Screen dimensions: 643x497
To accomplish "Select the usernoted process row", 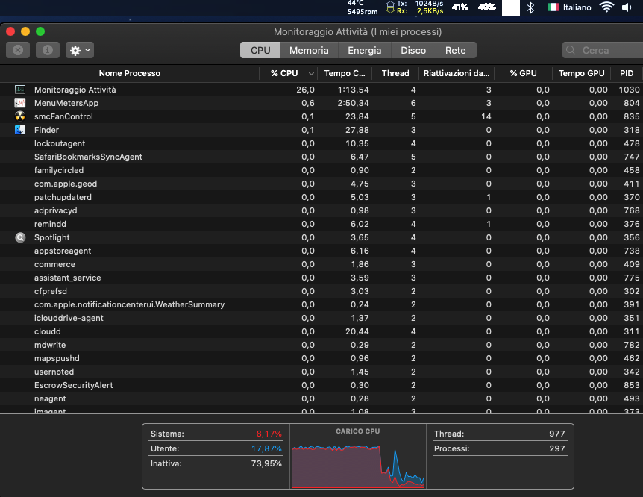I will pyautogui.click(x=321, y=372).
